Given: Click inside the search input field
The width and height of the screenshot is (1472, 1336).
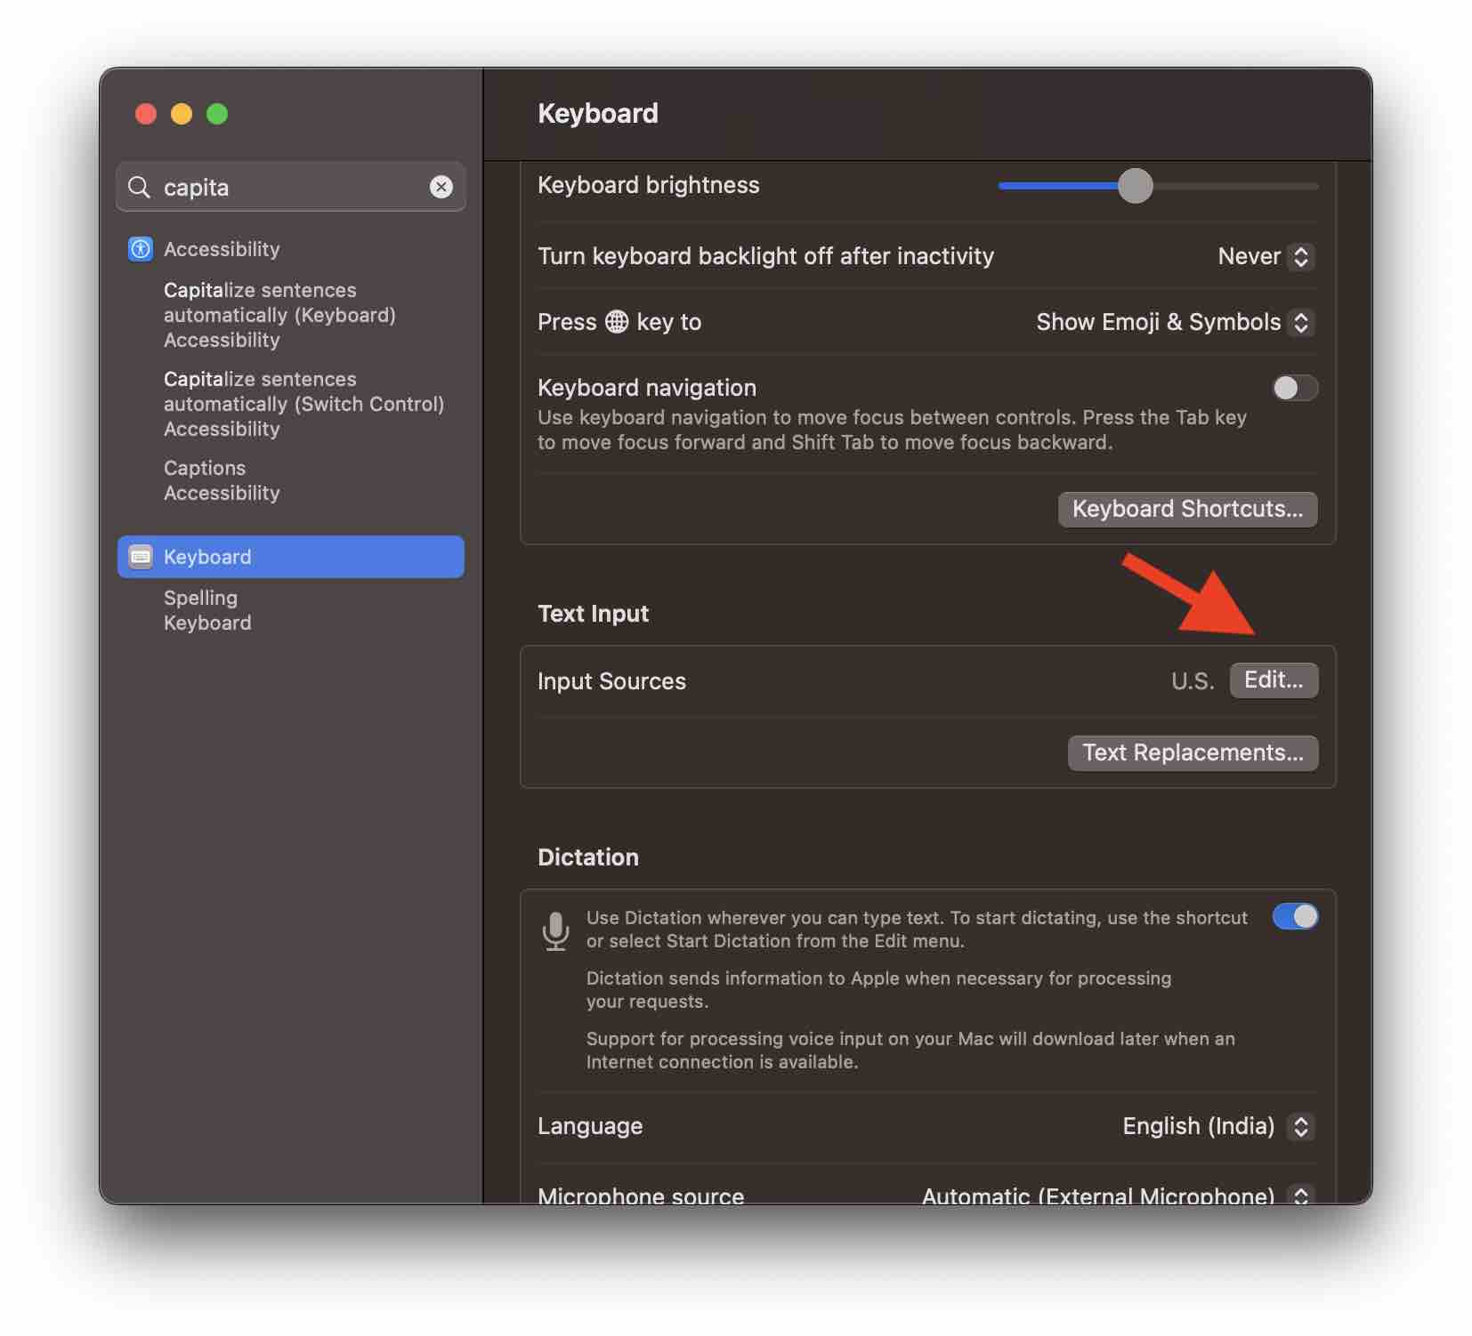Looking at the screenshot, I should point(267,187).
